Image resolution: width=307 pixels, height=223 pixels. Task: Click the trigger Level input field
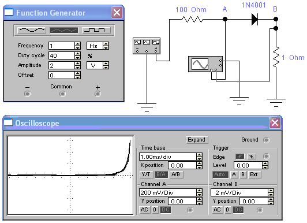[x=248, y=165]
